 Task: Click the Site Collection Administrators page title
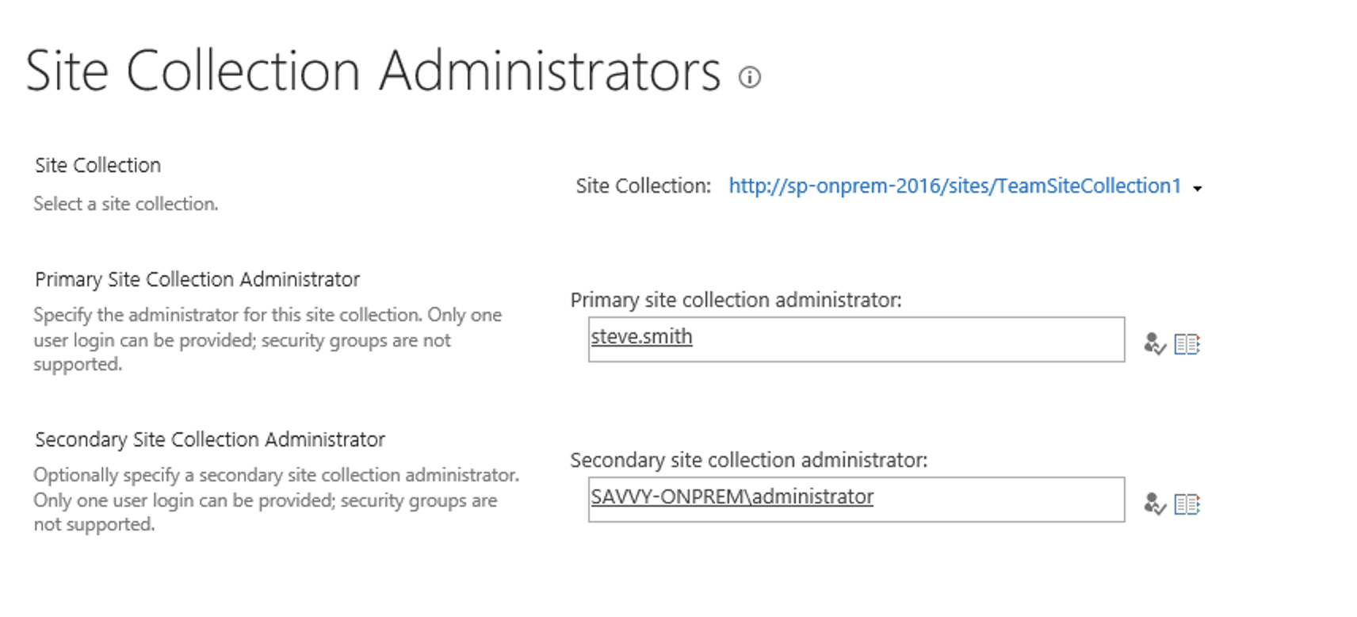pos(373,71)
